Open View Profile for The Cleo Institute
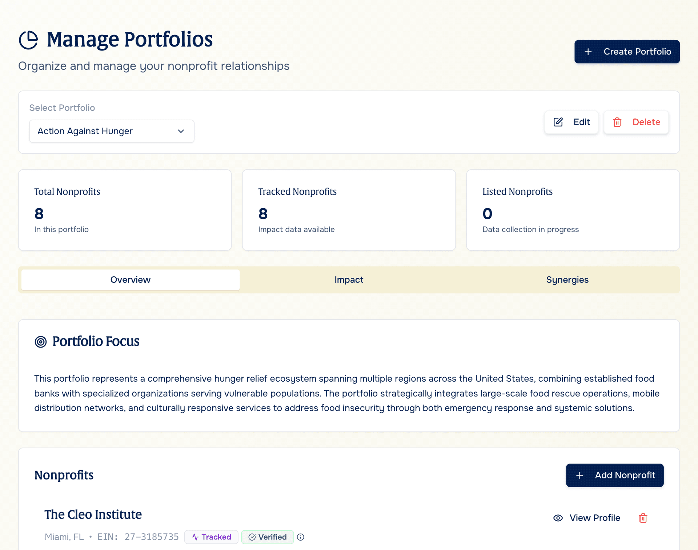 [595, 518]
